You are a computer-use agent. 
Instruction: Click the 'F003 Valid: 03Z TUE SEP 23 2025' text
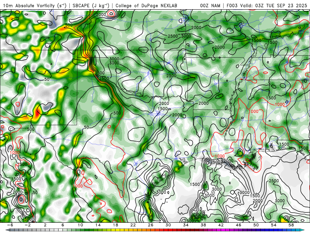[x=267, y=5]
